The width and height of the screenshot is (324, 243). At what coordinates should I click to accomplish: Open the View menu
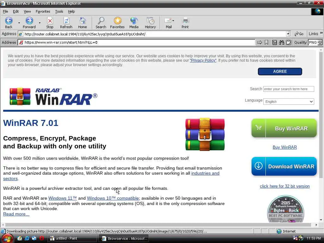point(27,11)
